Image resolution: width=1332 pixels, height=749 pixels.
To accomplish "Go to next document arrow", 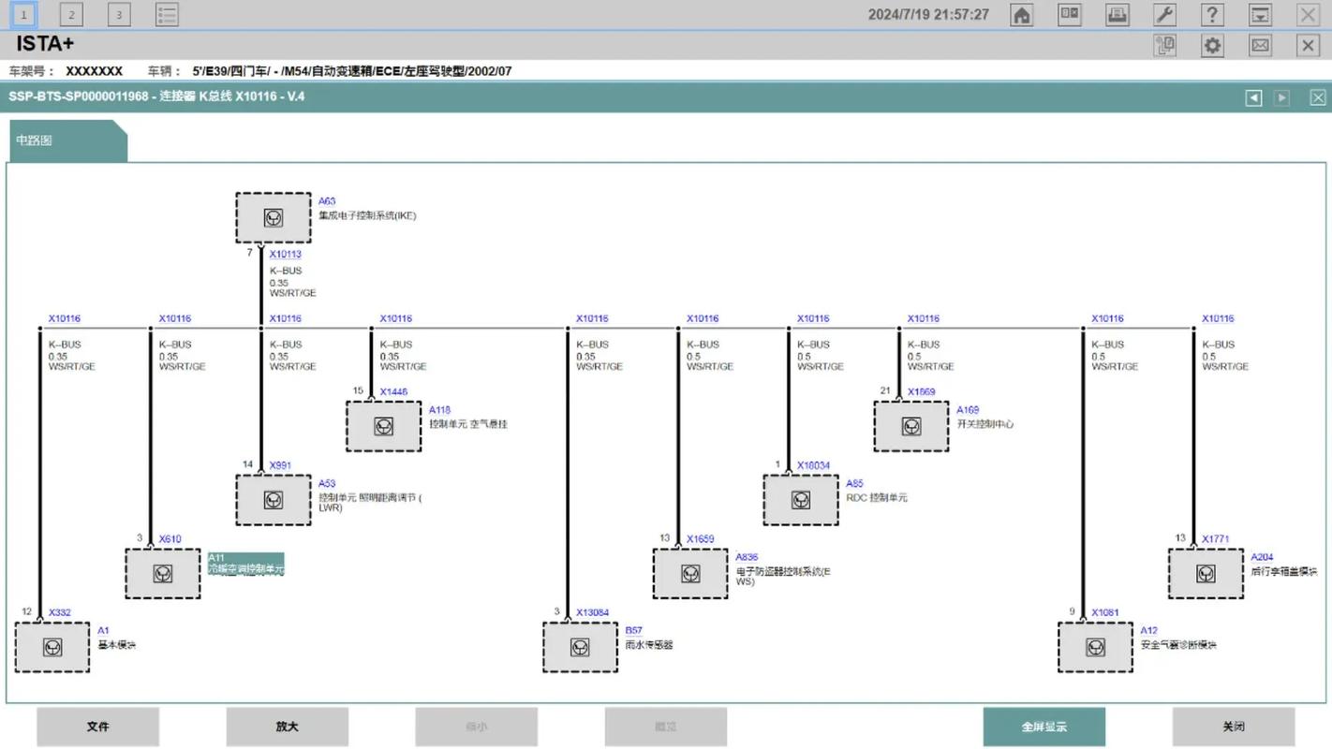I will pos(1281,97).
